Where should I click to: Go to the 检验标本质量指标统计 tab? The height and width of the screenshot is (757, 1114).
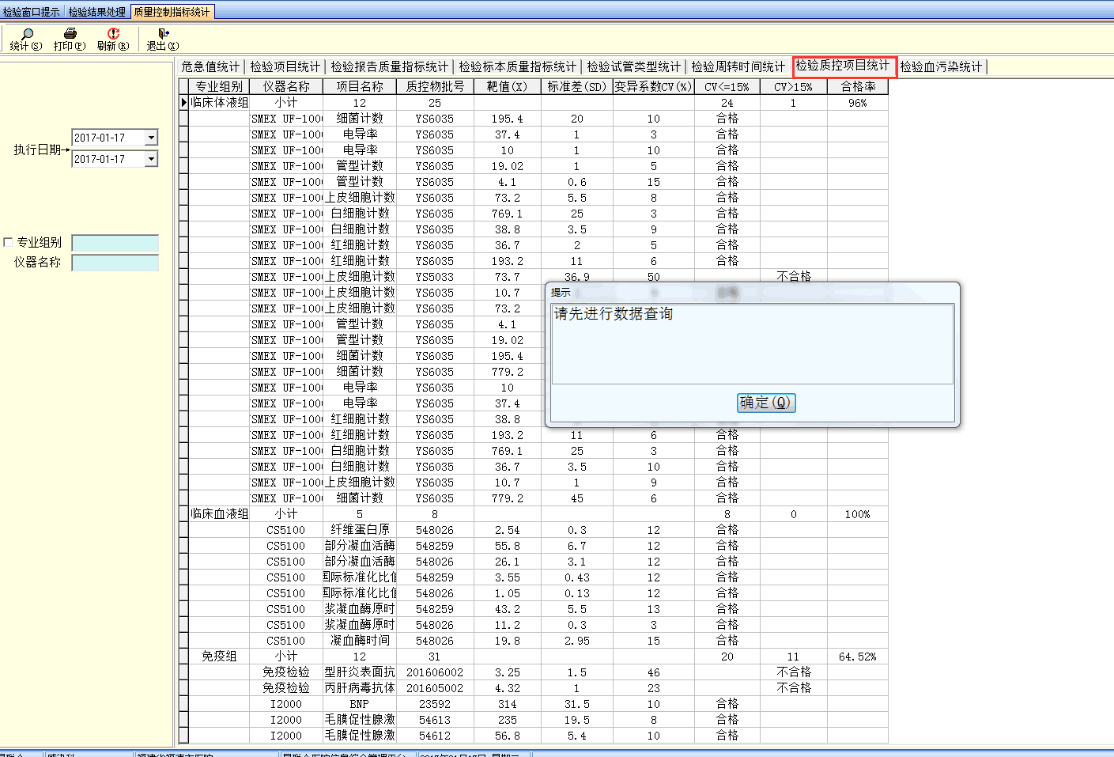coord(518,66)
